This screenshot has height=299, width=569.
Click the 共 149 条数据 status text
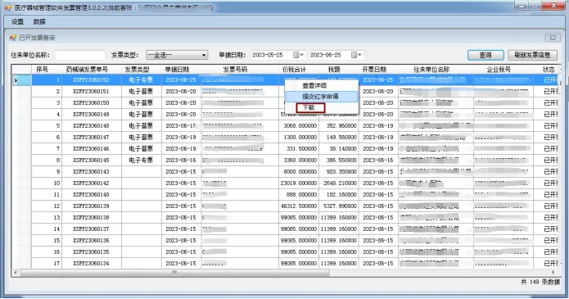[540, 282]
